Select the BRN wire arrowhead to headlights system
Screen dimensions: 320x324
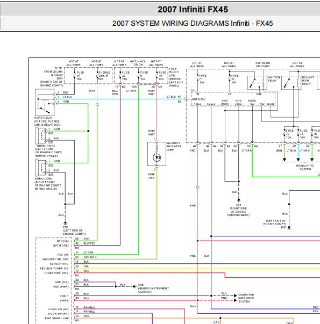(285, 160)
